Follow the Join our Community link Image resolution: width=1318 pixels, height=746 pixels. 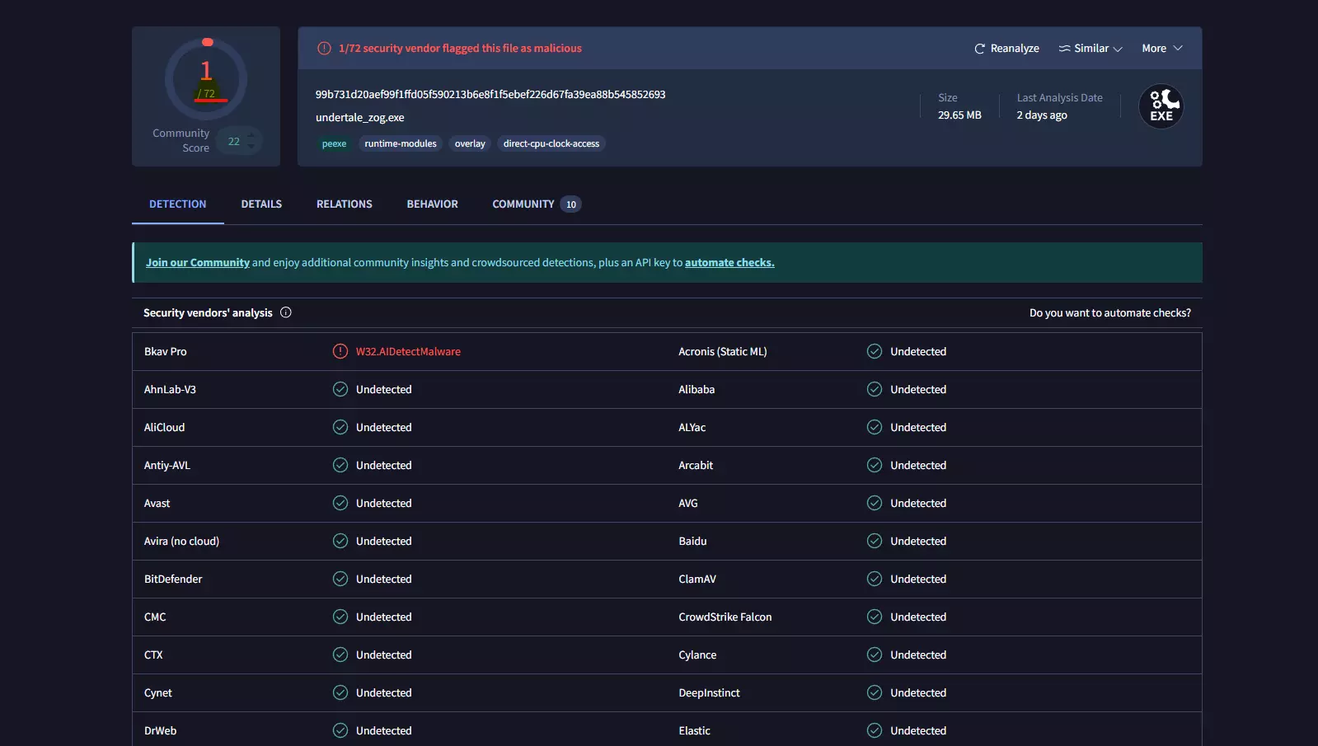(198, 263)
